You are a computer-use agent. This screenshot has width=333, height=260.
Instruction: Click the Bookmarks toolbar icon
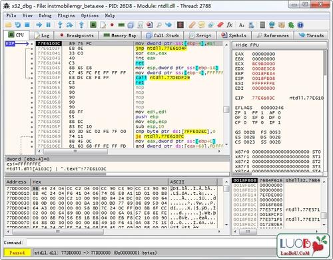click(220, 25)
